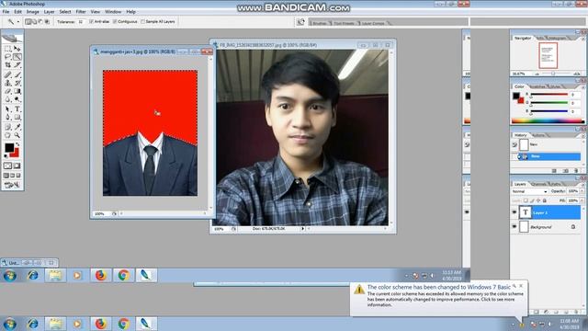Toggle the Contiguous checkbox
The height and width of the screenshot is (331, 588).
pyautogui.click(x=115, y=22)
